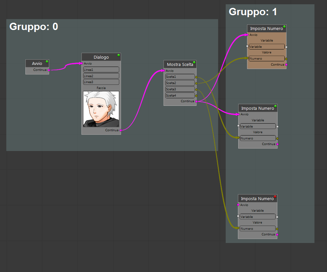
Task: Click Continua port on brown Imposta Numero
Action: click(x=286, y=65)
